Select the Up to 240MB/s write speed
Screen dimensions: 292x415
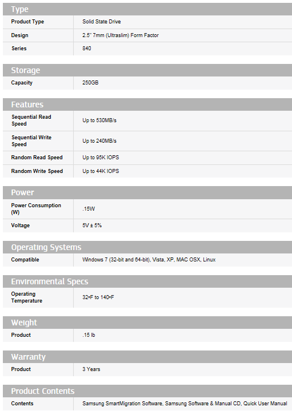pyautogui.click(x=99, y=141)
